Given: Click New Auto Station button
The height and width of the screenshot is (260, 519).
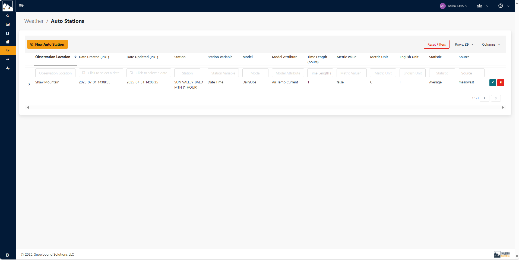Looking at the screenshot, I should coord(48,44).
